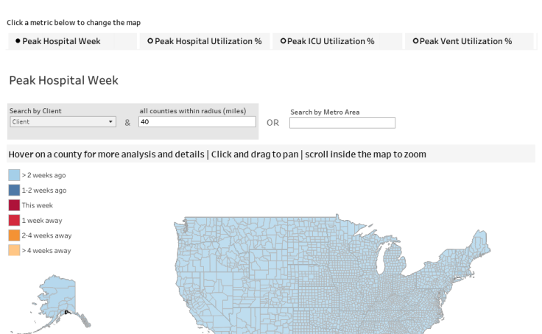Click the 'This week' legend label
This screenshot has width=542, height=334.
[x=38, y=205]
